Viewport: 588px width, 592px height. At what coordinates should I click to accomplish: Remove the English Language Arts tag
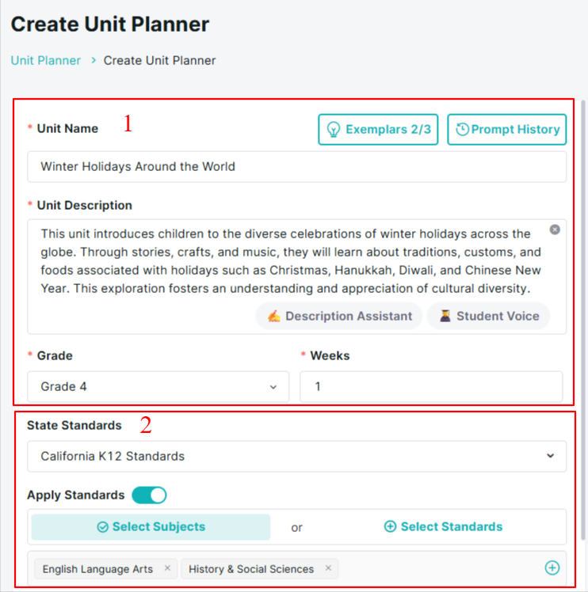[x=167, y=567]
